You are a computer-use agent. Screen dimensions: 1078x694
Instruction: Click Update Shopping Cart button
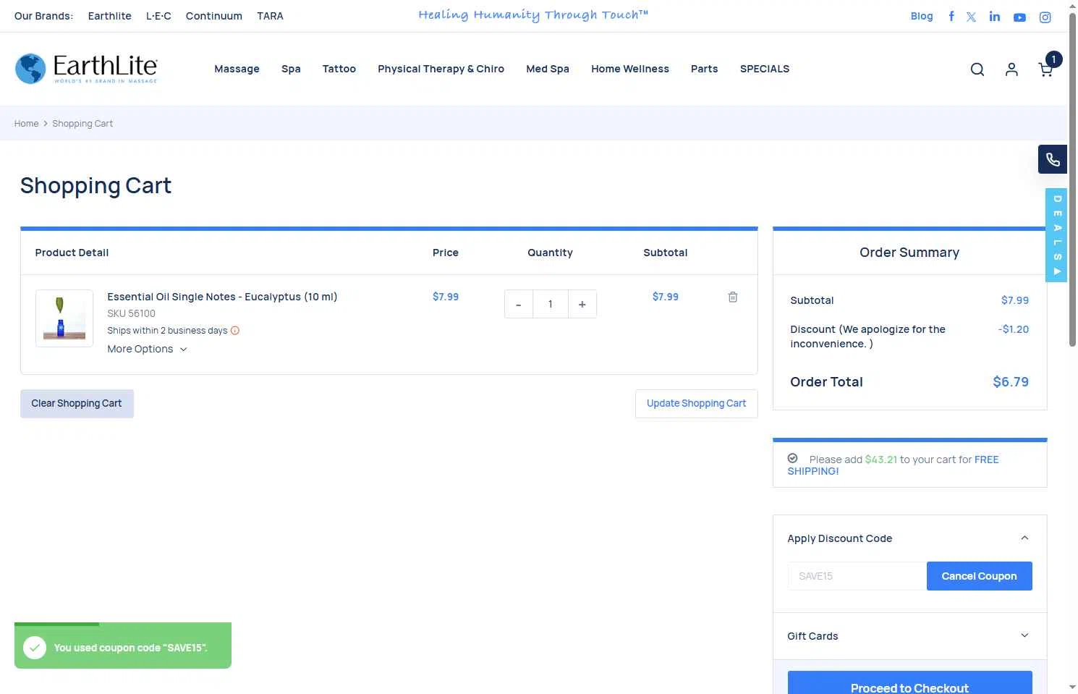pos(697,404)
